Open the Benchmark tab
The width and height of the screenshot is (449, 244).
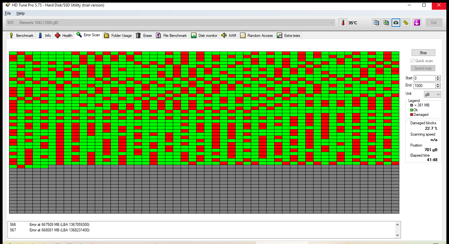[21, 36]
